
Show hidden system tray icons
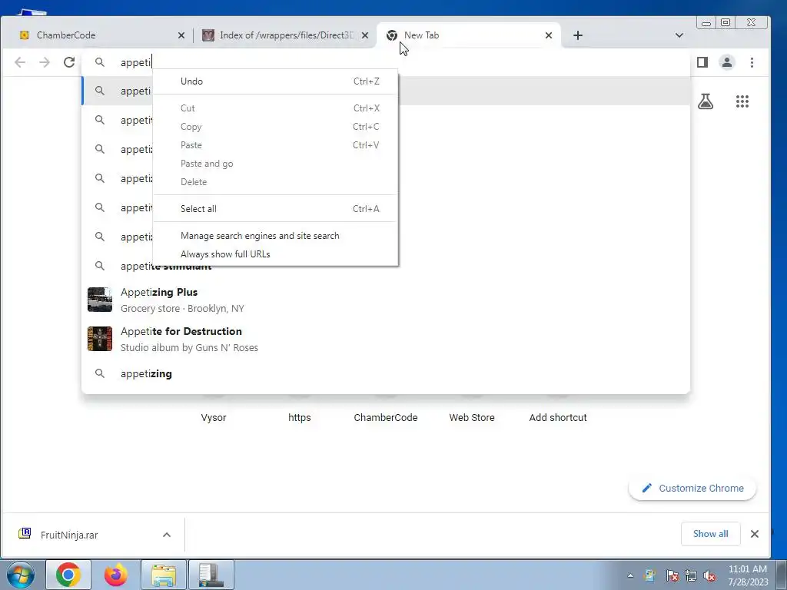(630, 575)
